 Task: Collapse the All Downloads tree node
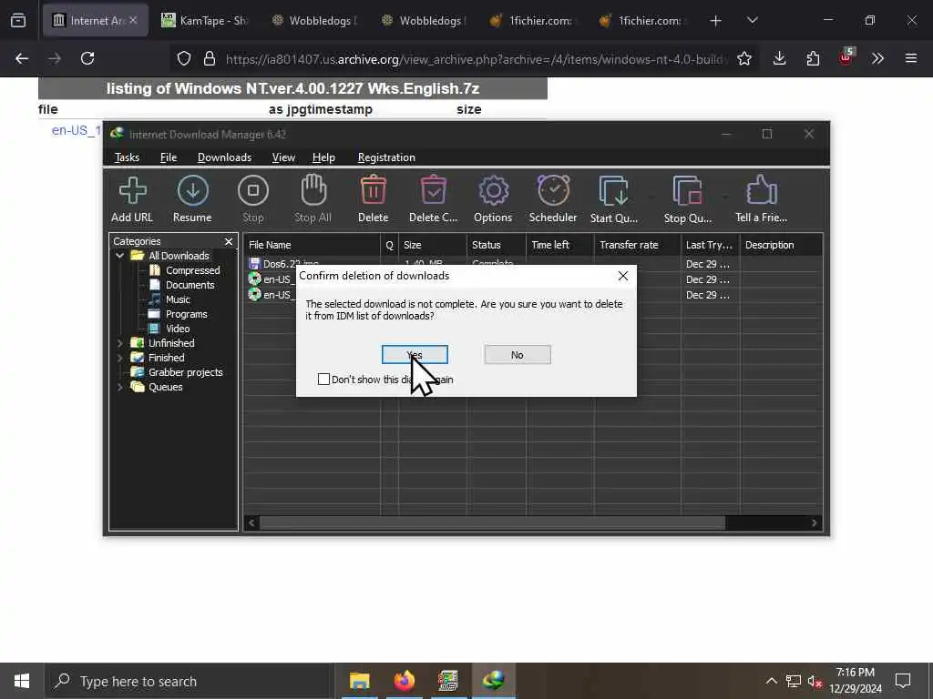tap(119, 256)
